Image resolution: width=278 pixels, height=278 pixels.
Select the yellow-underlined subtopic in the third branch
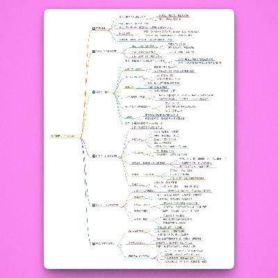[x=129, y=88]
